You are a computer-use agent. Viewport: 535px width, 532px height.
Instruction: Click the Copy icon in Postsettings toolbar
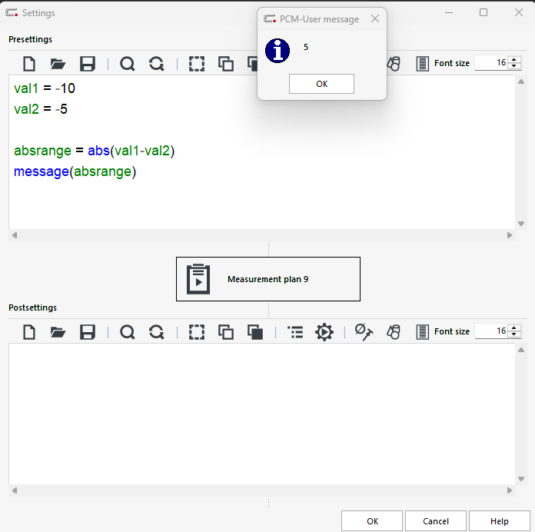226,332
